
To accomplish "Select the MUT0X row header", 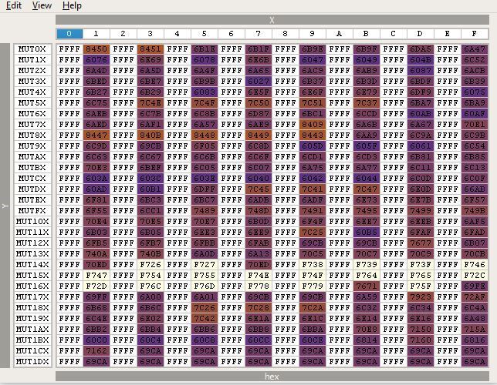I will (32, 49).
